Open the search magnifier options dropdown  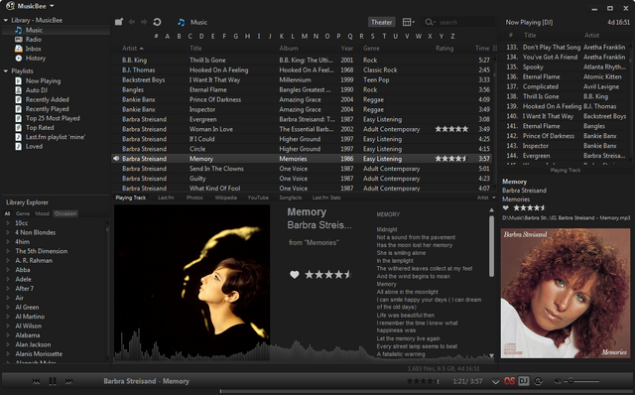(430, 22)
